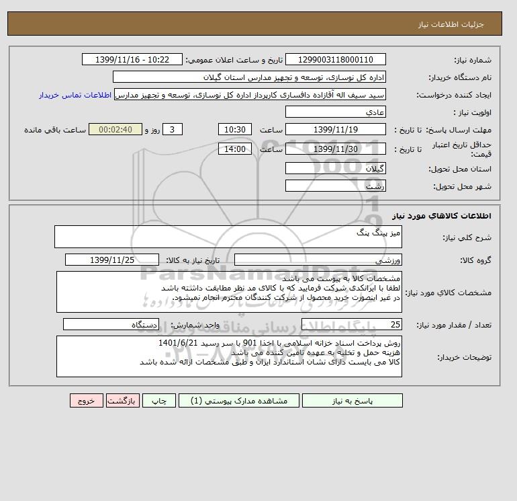Click the validity time field 14:00
This screenshot has width=517, height=501.
click(x=235, y=149)
